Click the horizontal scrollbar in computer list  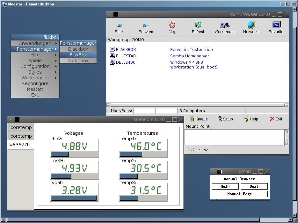tap(198, 105)
